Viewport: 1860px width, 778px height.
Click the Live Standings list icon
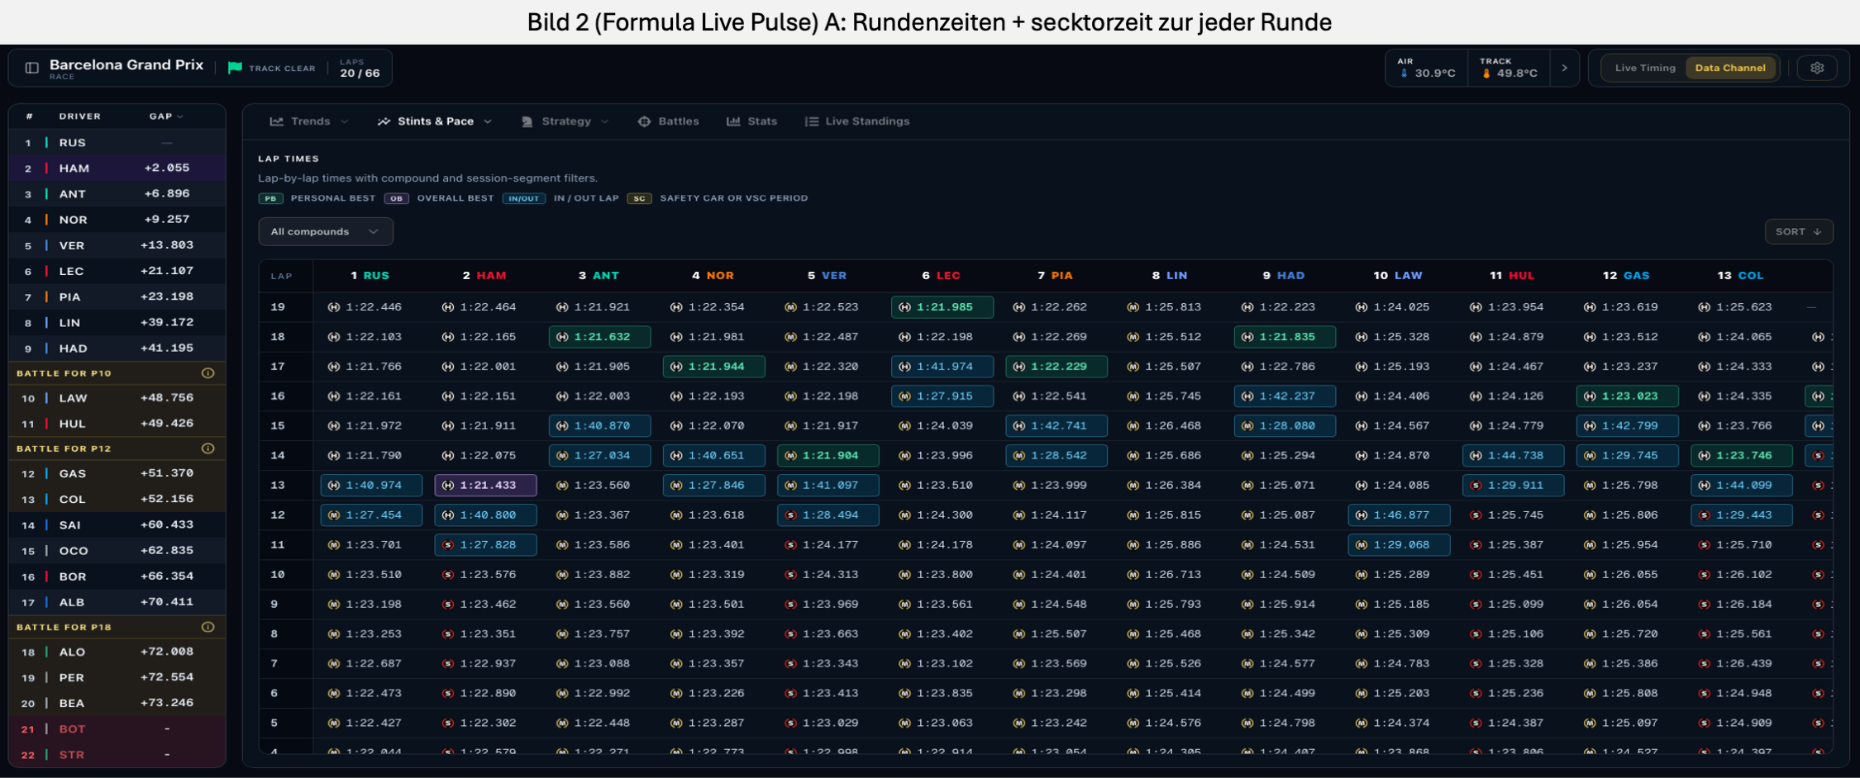[812, 121]
